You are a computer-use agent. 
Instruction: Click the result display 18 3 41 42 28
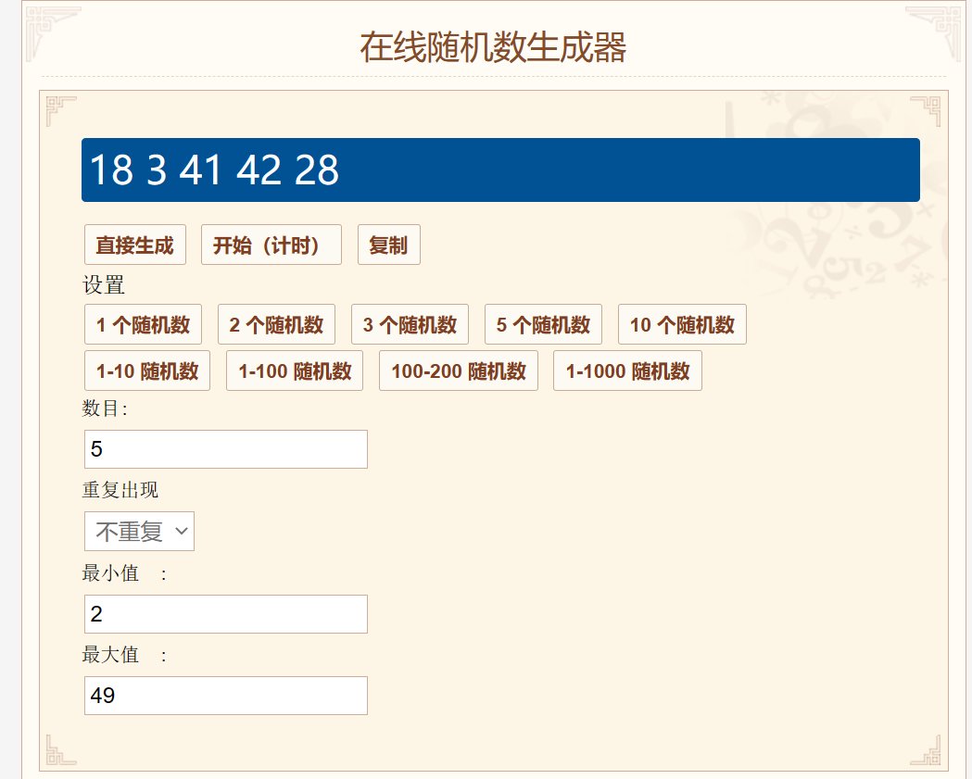click(500, 170)
